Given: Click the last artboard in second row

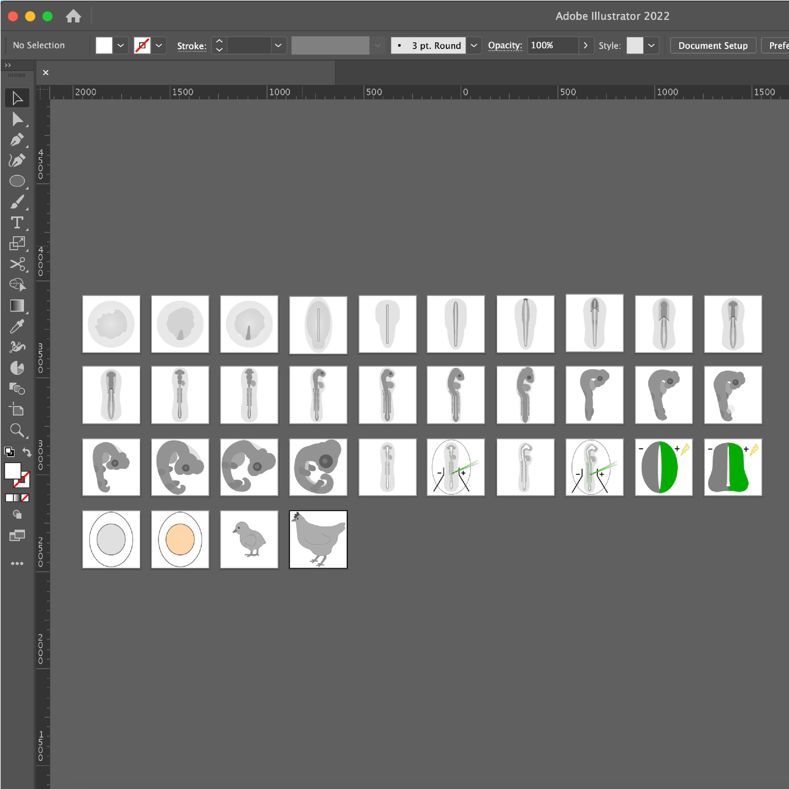Looking at the screenshot, I should 733,395.
